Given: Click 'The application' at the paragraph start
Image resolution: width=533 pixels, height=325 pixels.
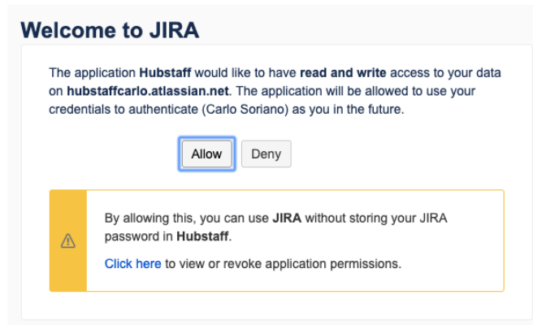Looking at the screenshot, I should point(89,72).
